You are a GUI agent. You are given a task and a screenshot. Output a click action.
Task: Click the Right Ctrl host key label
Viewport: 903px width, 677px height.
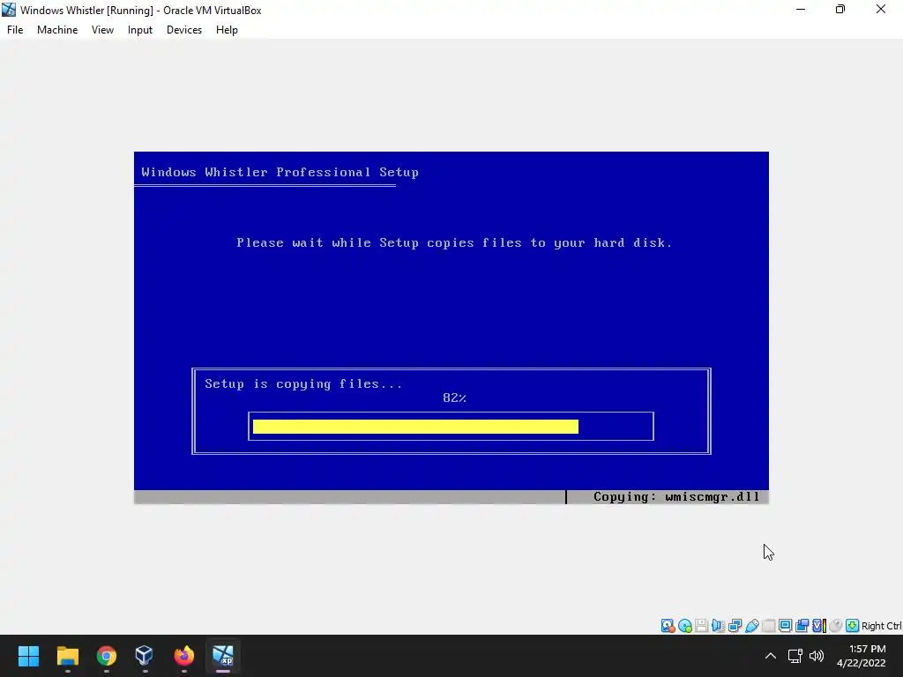(882, 626)
